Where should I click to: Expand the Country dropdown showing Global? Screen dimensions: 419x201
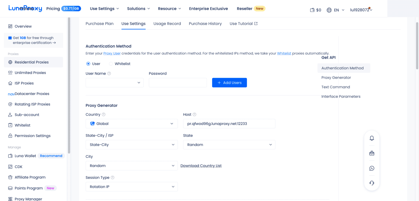pyautogui.click(x=131, y=123)
